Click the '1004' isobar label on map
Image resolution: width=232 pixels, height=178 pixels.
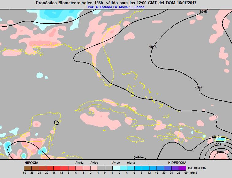tap(220, 152)
